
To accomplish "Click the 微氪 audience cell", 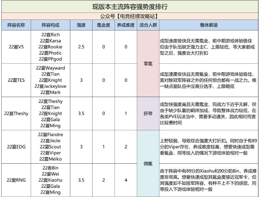I will tap(148, 164).
